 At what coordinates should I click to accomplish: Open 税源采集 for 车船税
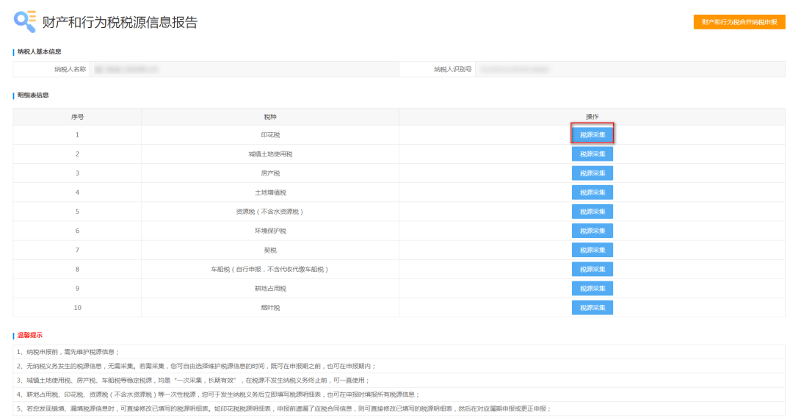click(x=592, y=269)
